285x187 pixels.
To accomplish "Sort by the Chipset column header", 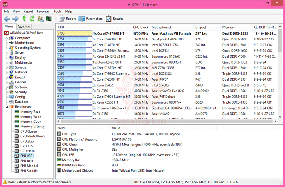I will 207,27.
